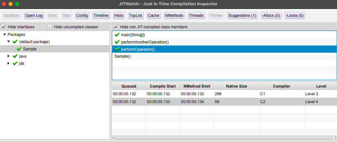Sort by Native Size column header

tap(236, 86)
